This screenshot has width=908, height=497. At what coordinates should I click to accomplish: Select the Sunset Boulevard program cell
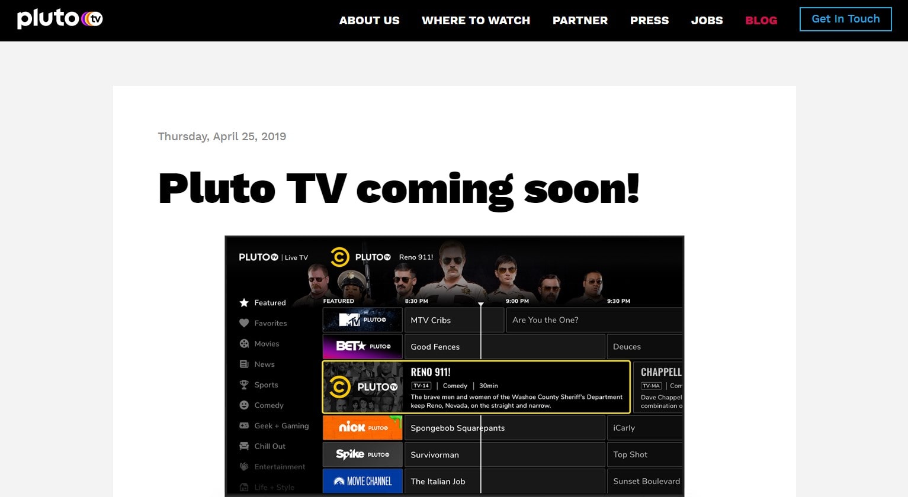pos(644,481)
